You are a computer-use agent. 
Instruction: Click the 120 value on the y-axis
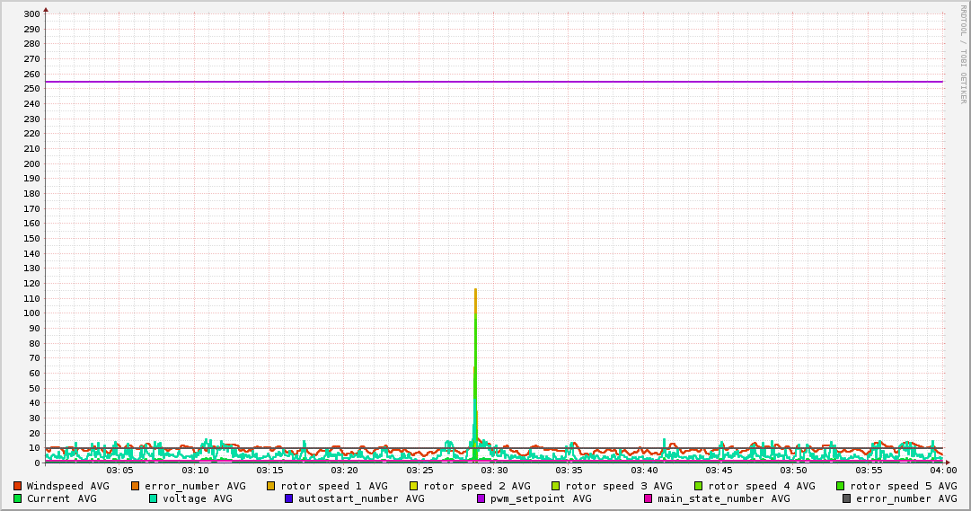point(31,283)
